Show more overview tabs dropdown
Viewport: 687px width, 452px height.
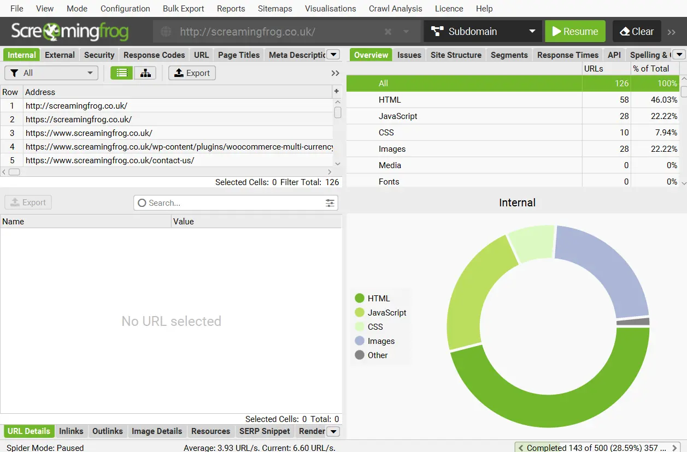(678, 55)
